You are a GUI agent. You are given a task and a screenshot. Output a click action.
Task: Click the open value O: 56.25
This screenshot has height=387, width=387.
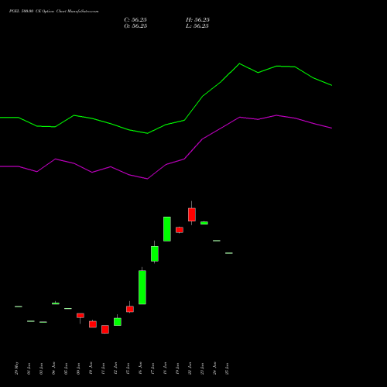click(135, 26)
